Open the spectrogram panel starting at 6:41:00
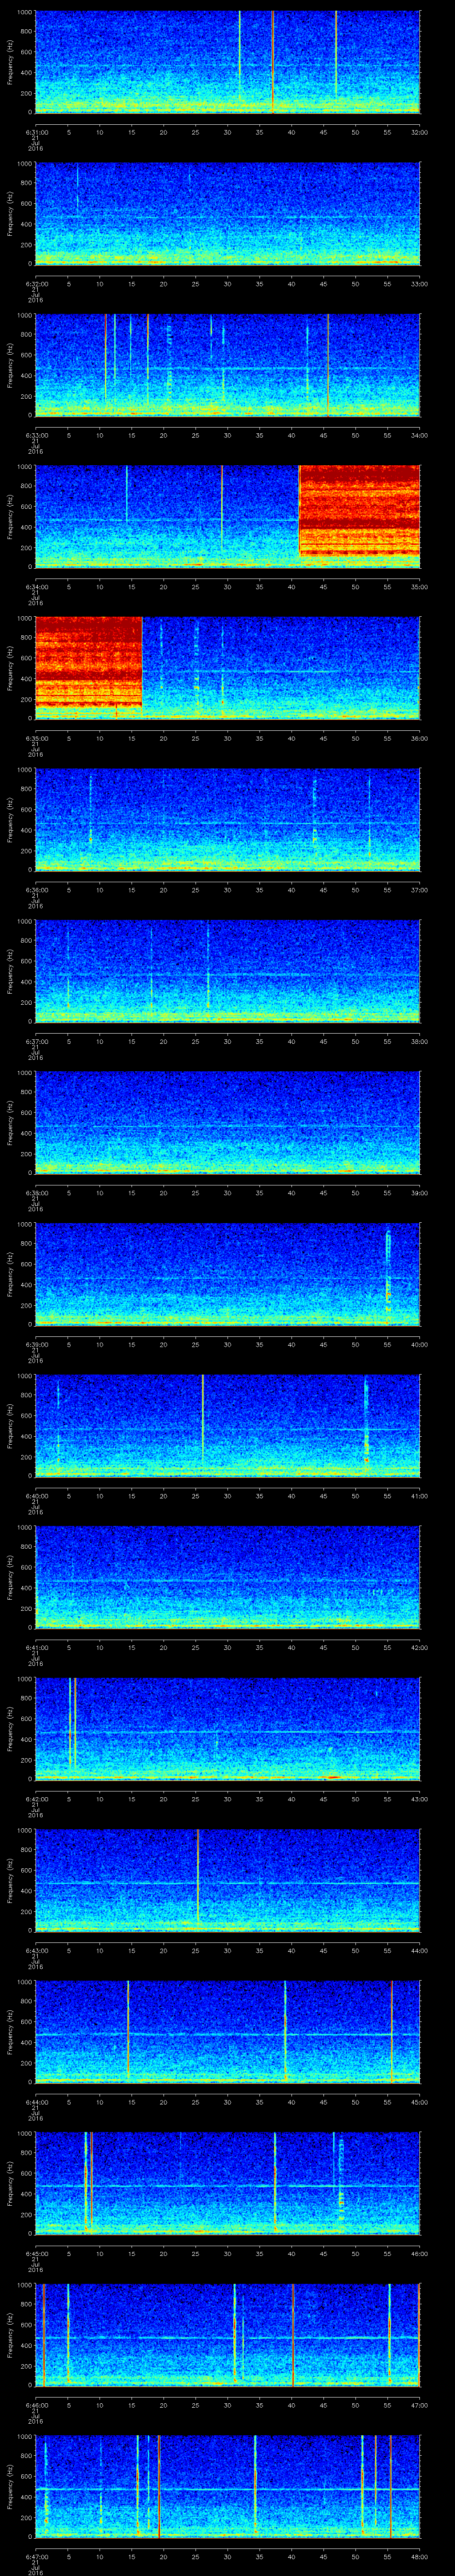 click(228, 1577)
